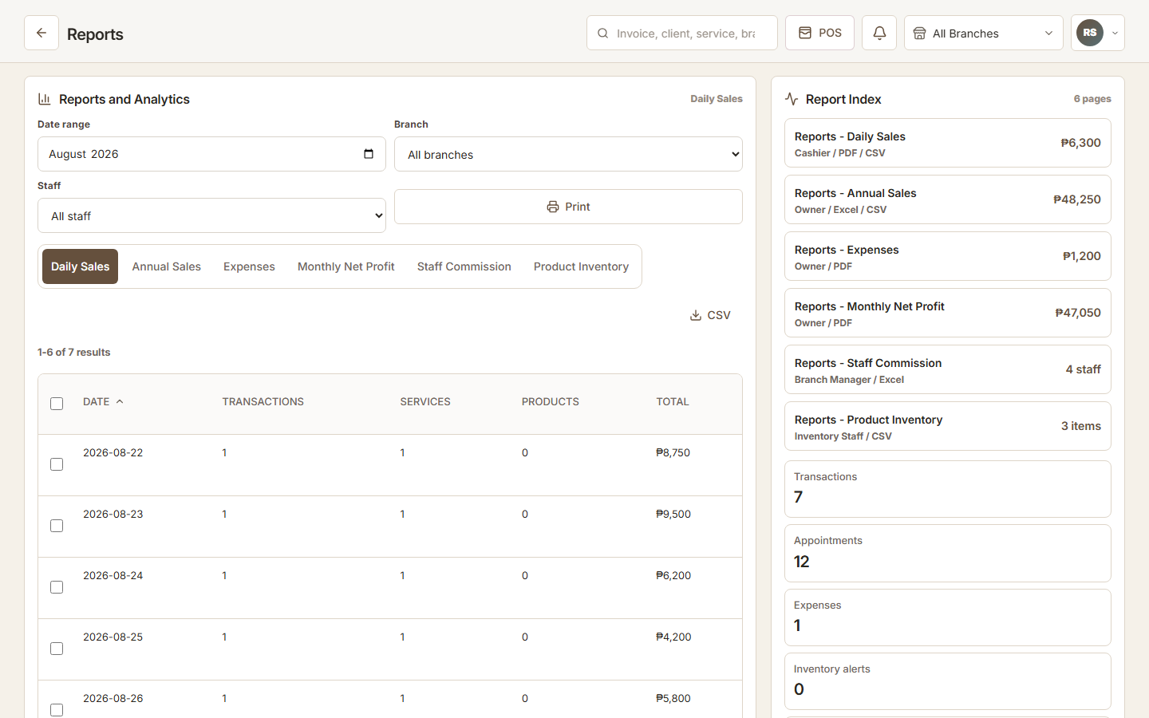Switch to the Staff Commission tab

464,266
